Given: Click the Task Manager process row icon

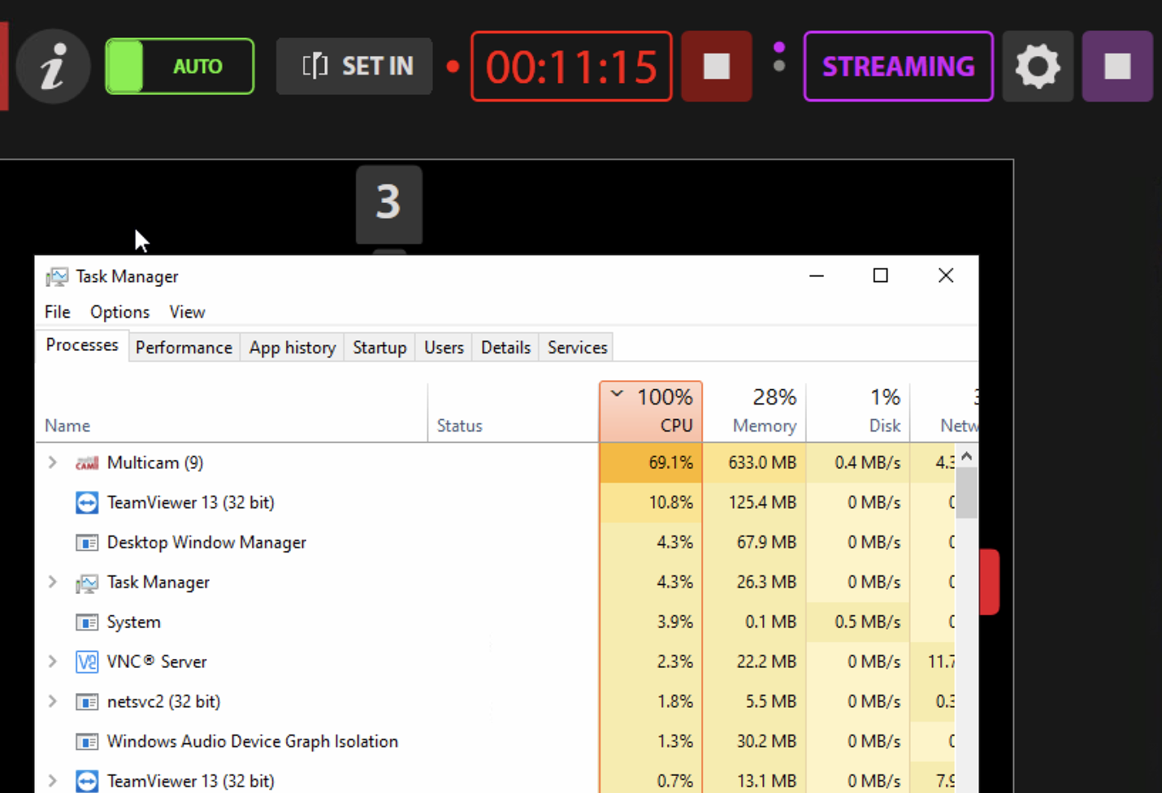Looking at the screenshot, I should point(87,583).
